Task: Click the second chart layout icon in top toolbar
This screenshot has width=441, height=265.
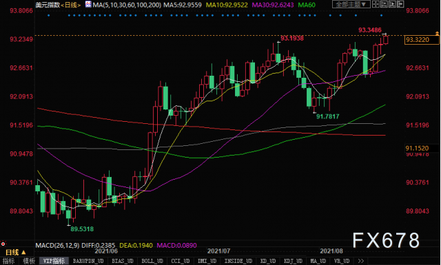Action: (384, 4)
